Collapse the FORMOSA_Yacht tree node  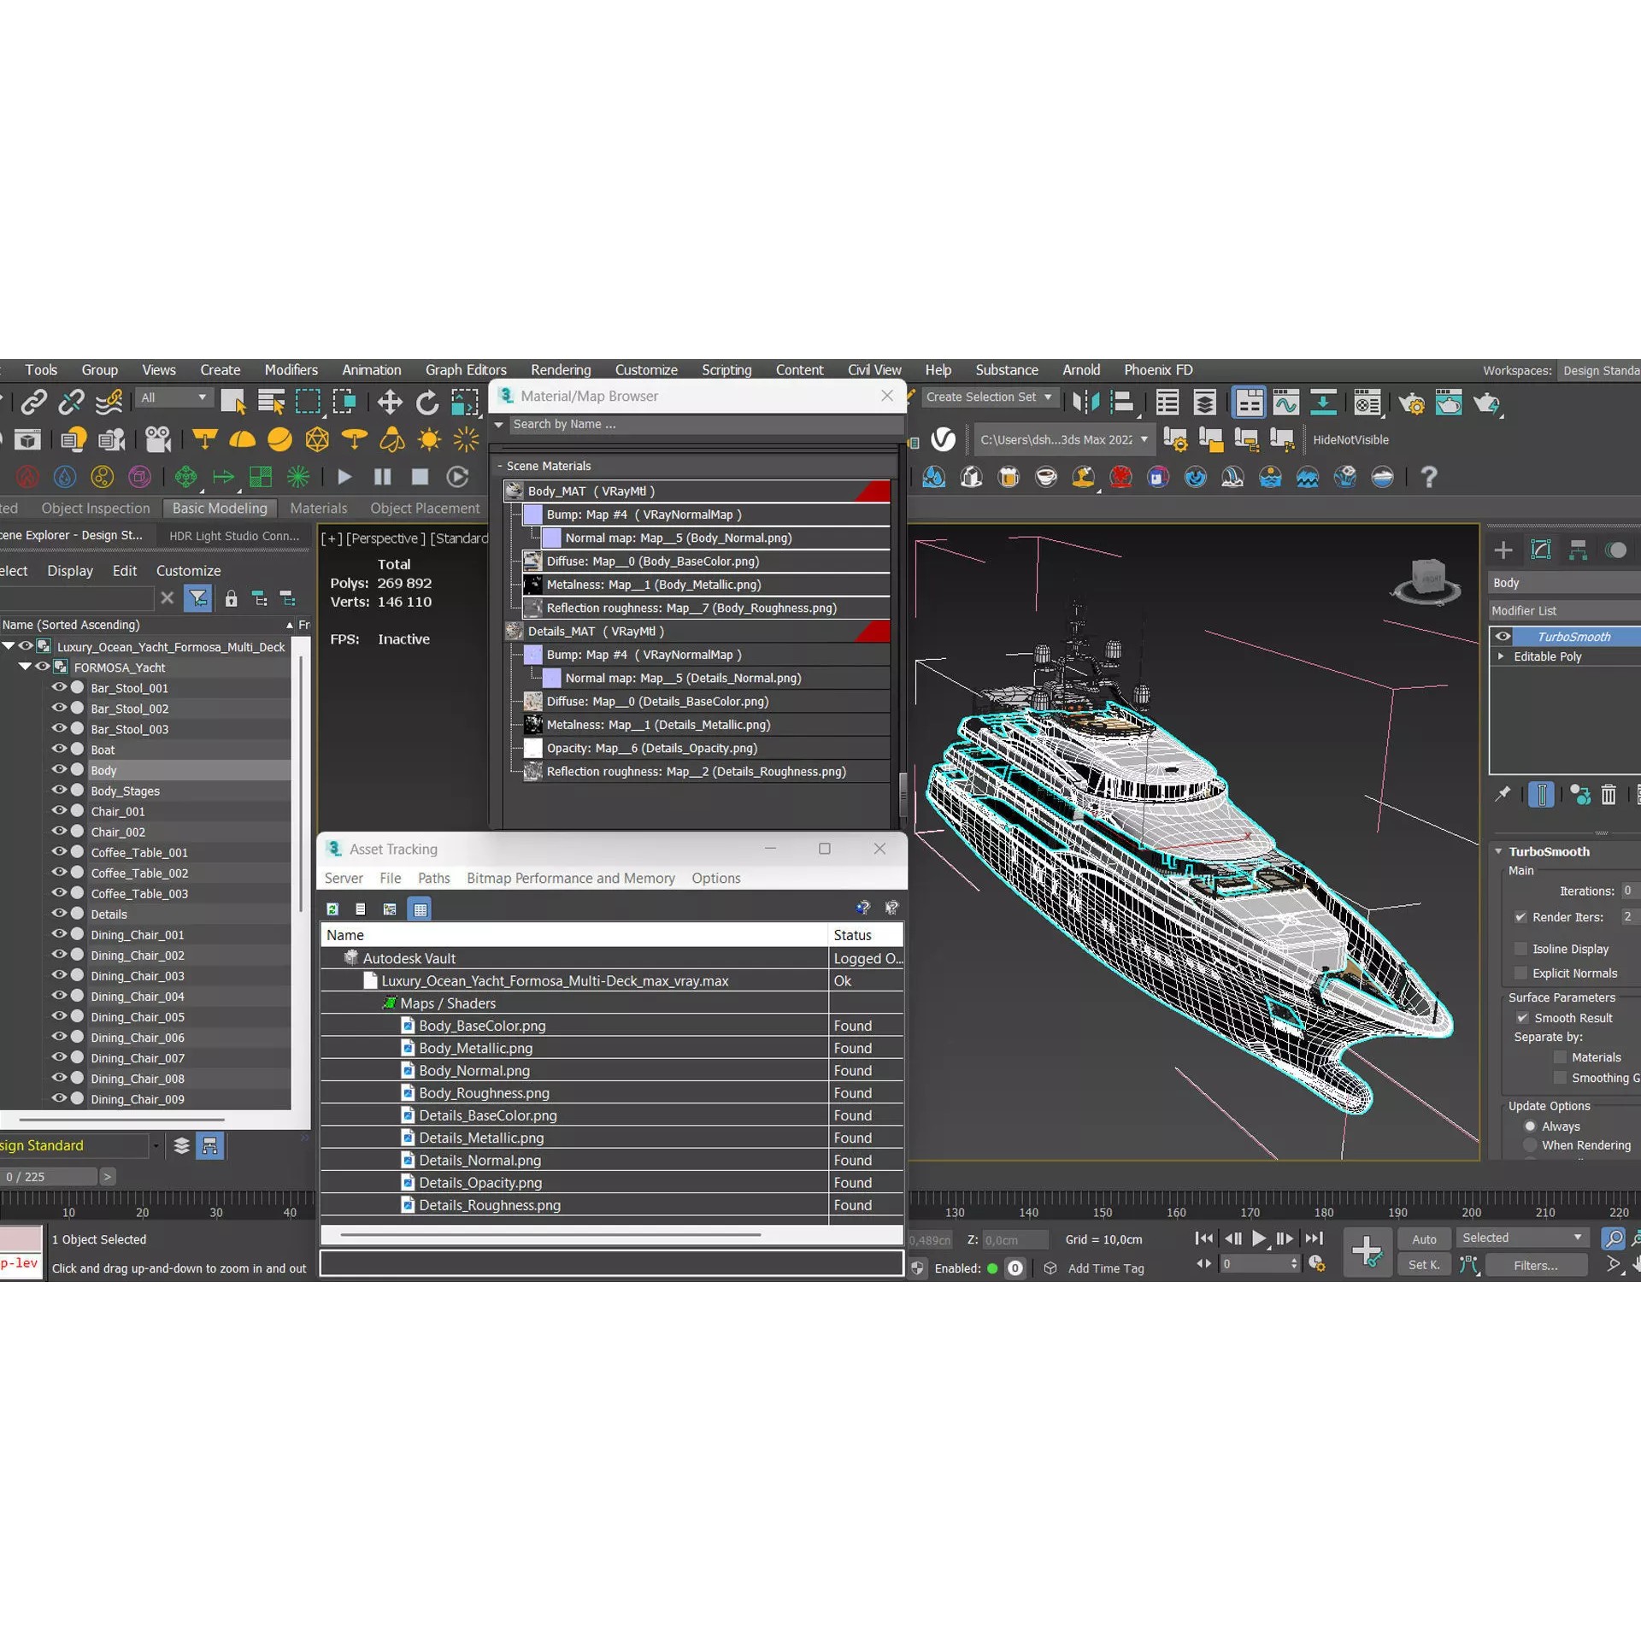click(x=25, y=668)
